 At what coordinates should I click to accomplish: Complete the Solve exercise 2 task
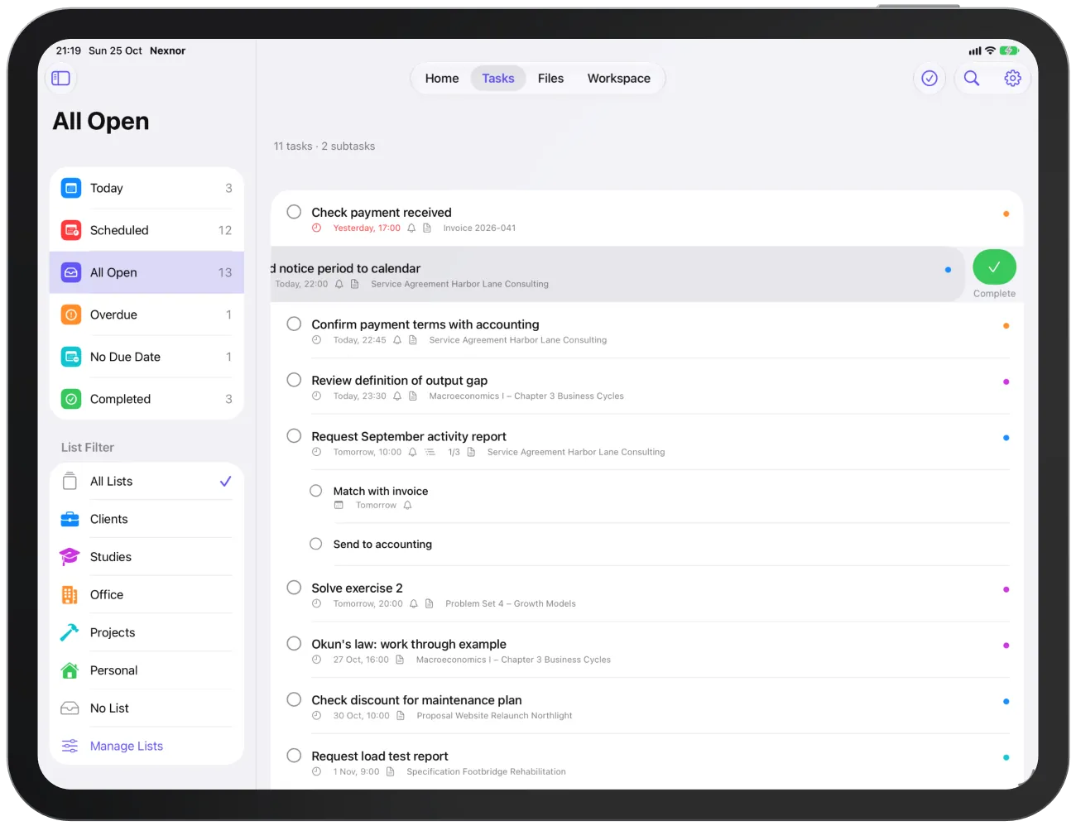[x=294, y=588]
